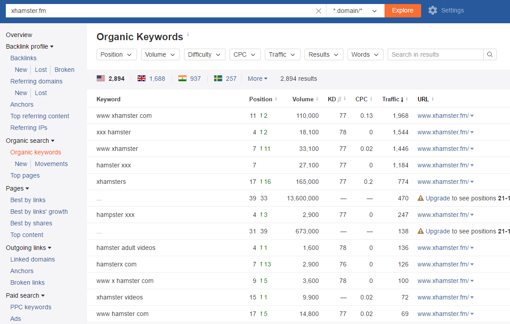Open Linked domains report
This screenshot has width=510, height=324.
[x=33, y=259]
